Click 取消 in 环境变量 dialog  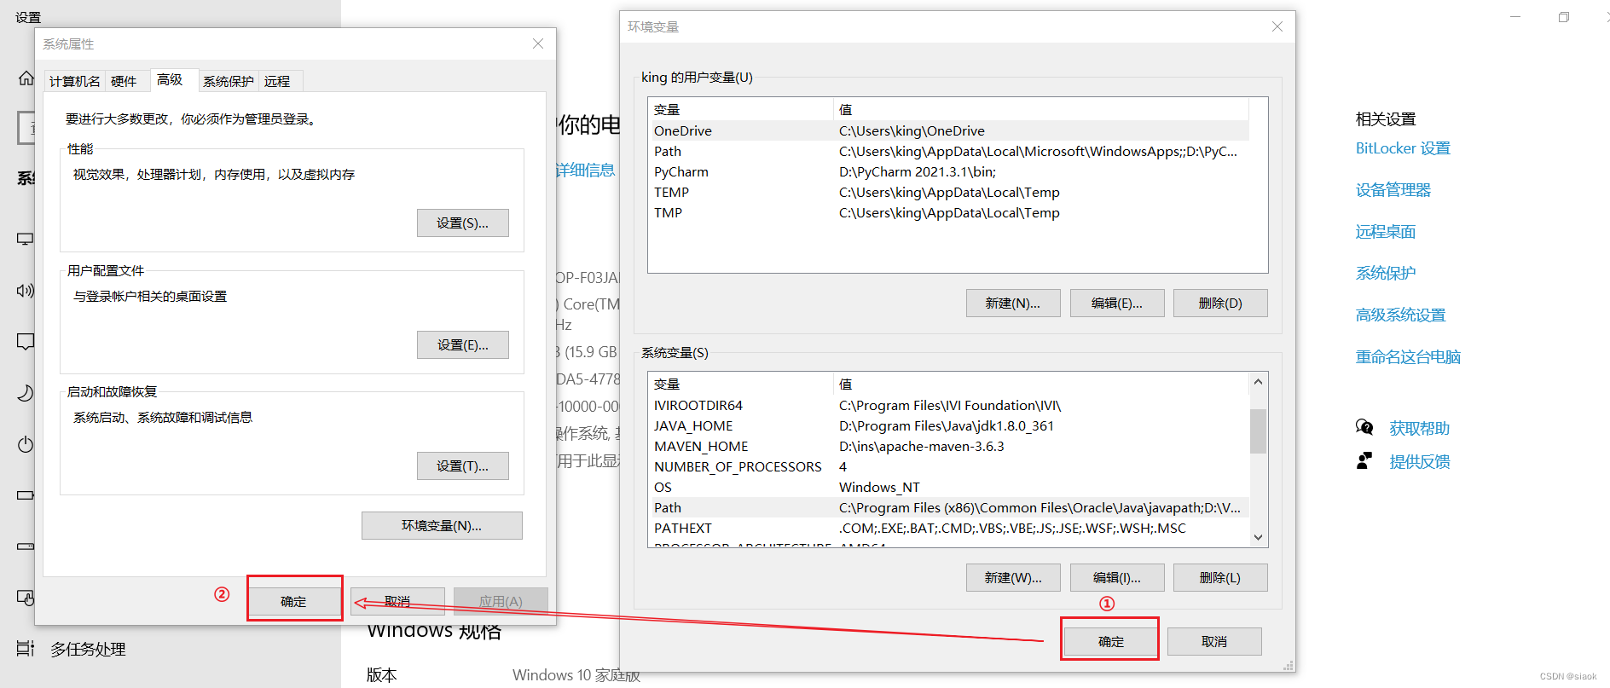(x=1214, y=641)
